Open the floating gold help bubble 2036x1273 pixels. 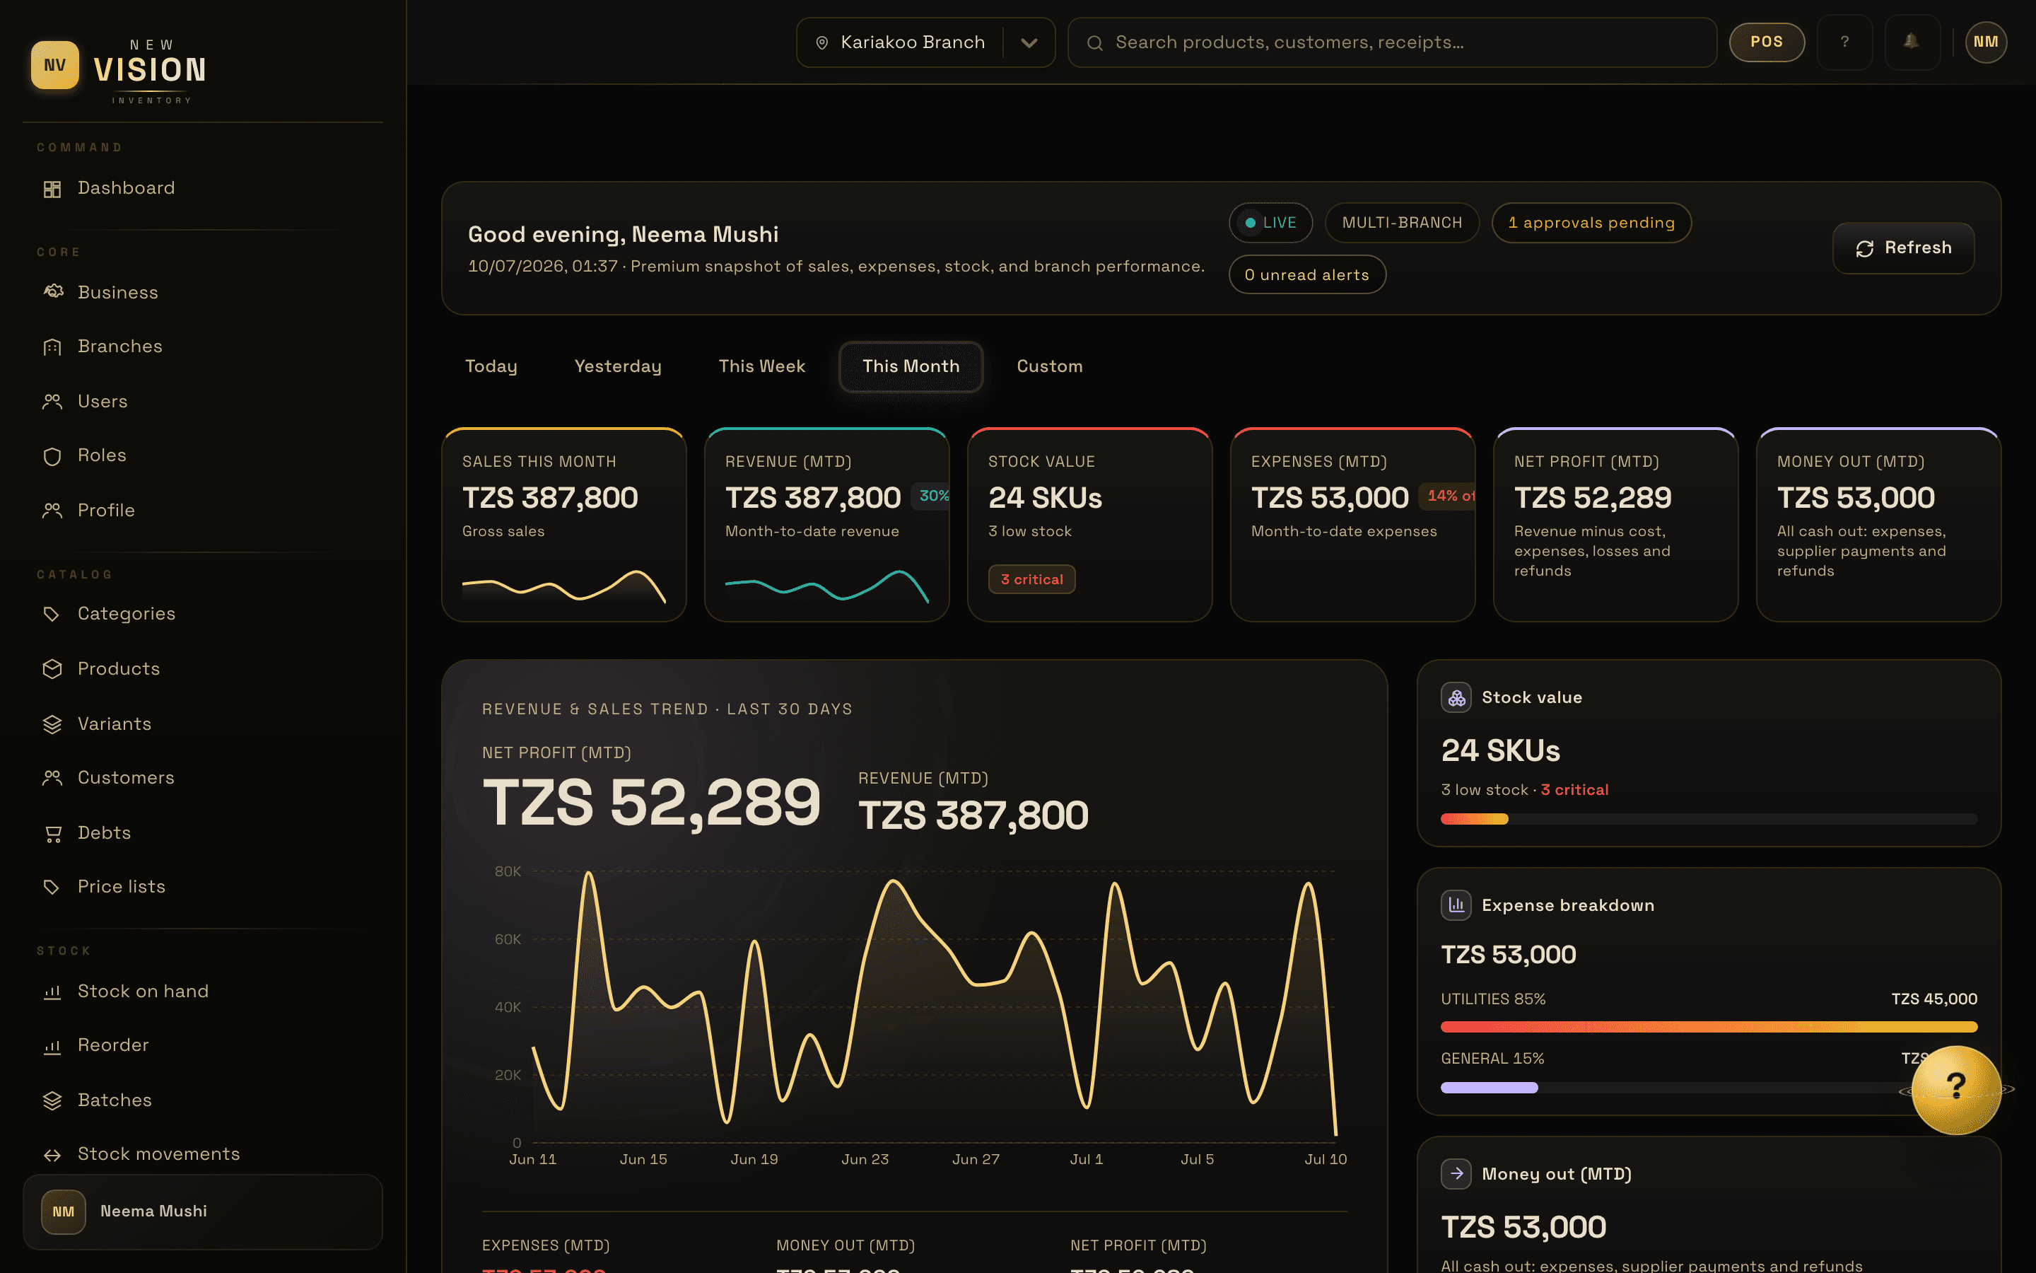(1956, 1089)
